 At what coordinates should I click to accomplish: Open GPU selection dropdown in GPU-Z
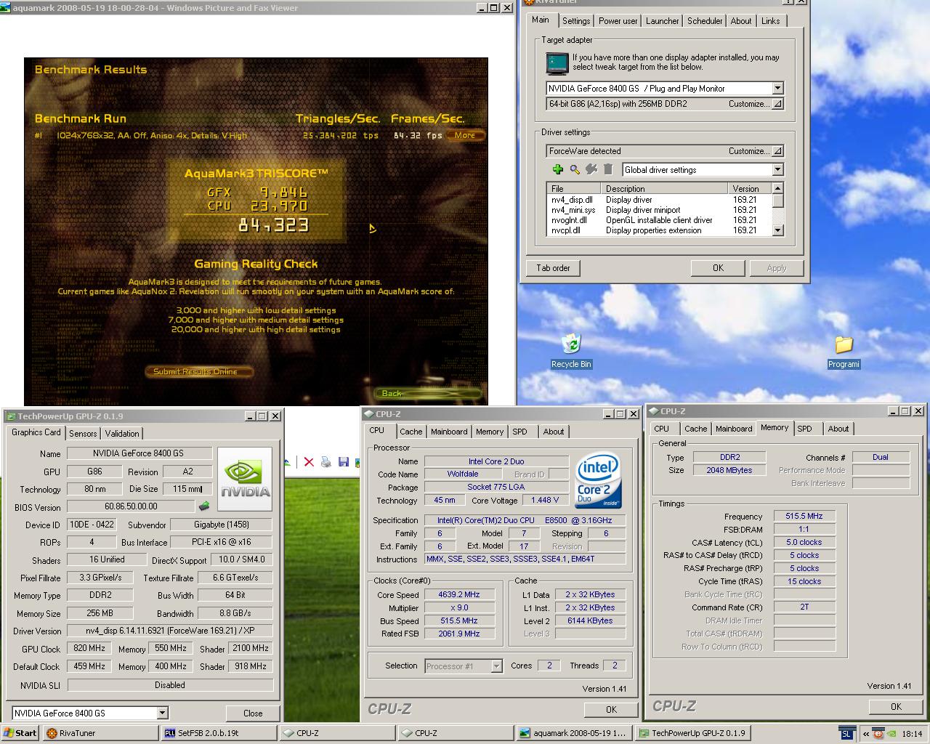pyautogui.click(x=162, y=713)
